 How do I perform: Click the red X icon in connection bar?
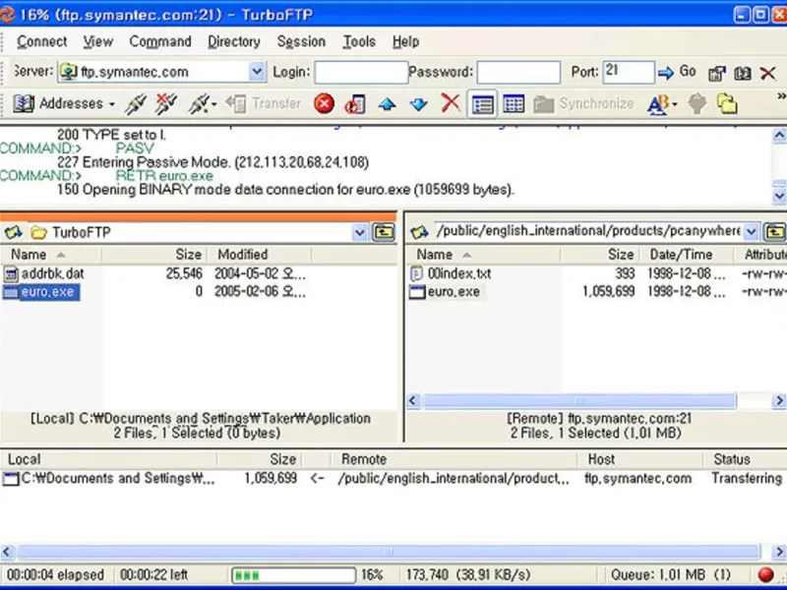coord(767,73)
